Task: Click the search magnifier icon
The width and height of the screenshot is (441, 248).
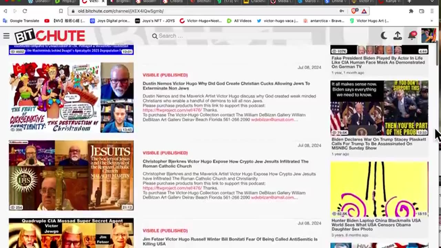Action: coord(155,36)
